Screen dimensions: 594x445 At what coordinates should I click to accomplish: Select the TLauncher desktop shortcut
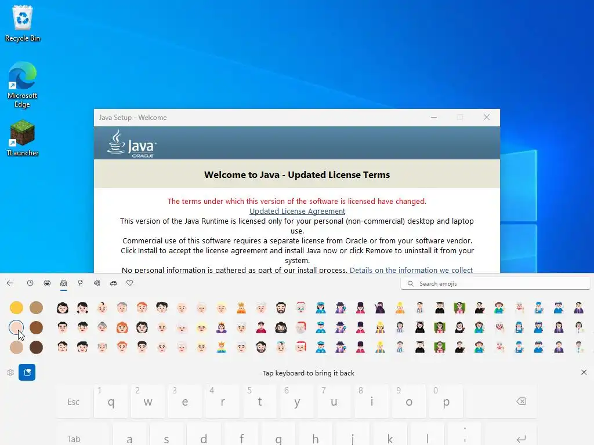tap(23, 138)
